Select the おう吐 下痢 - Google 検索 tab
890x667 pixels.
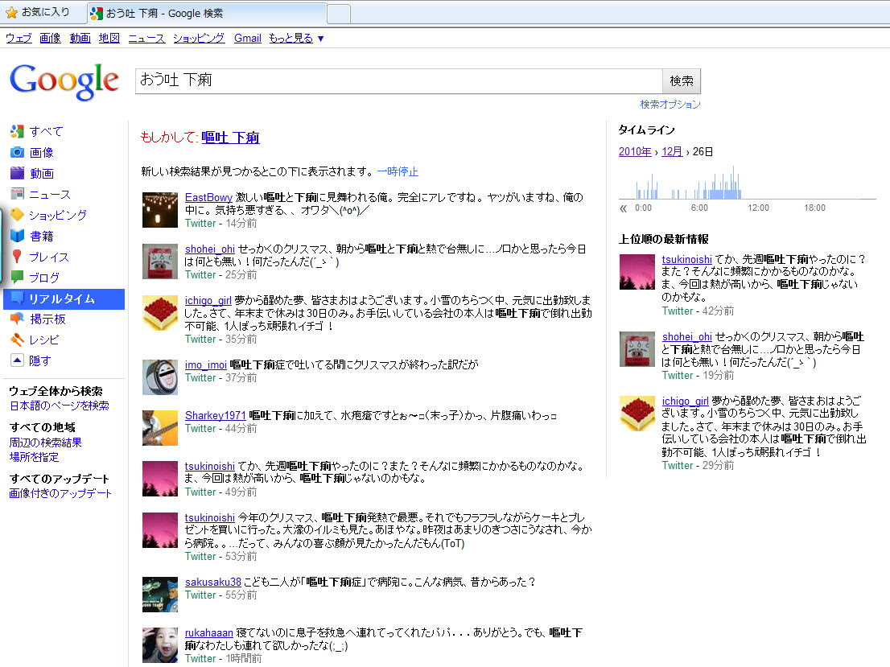coord(207,13)
